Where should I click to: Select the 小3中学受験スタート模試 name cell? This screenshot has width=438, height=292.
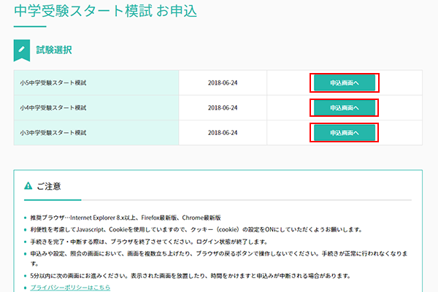(53, 133)
